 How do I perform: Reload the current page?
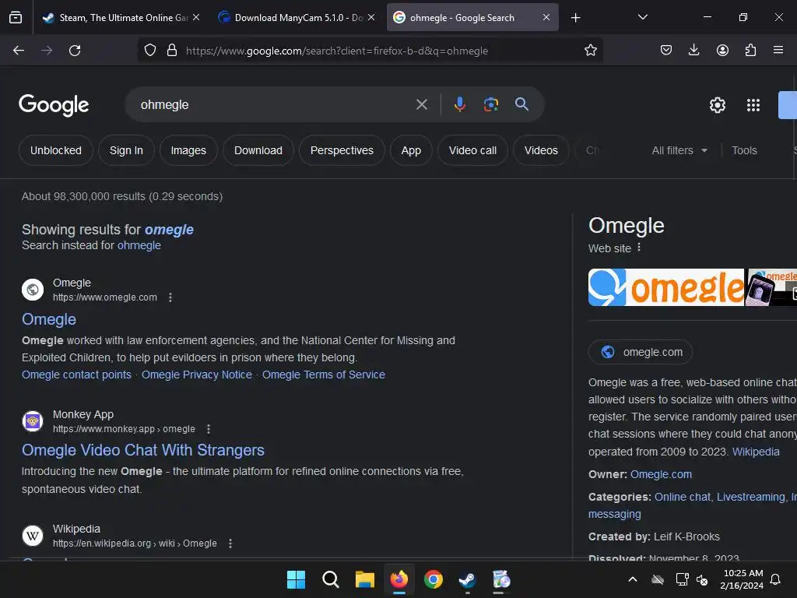[x=75, y=51]
